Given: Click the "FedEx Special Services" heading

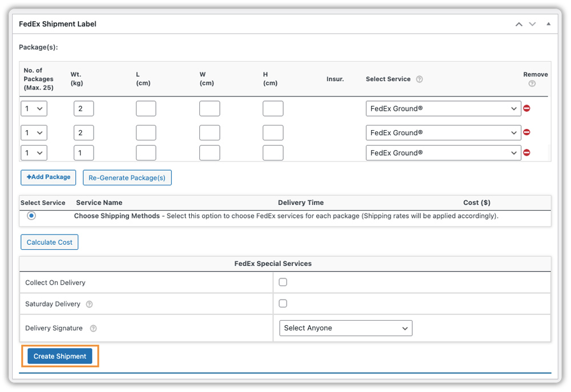Looking at the screenshot, I should (273, 264).
